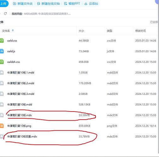Image resolution: width=159 pixels, height=157 pixels.
Task: Click the js文件 type cell
Action: point(110,51)
